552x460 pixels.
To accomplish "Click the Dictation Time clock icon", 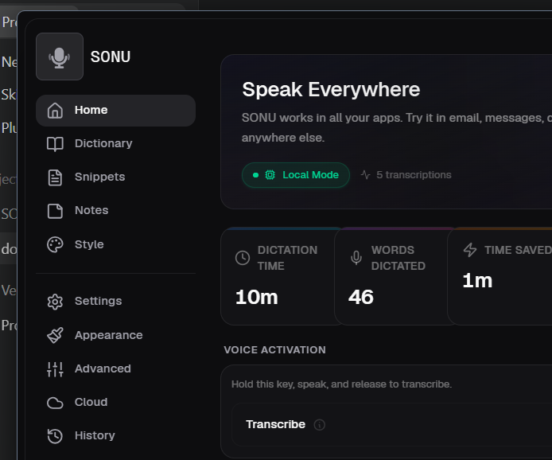I will (x=243, y=258).
